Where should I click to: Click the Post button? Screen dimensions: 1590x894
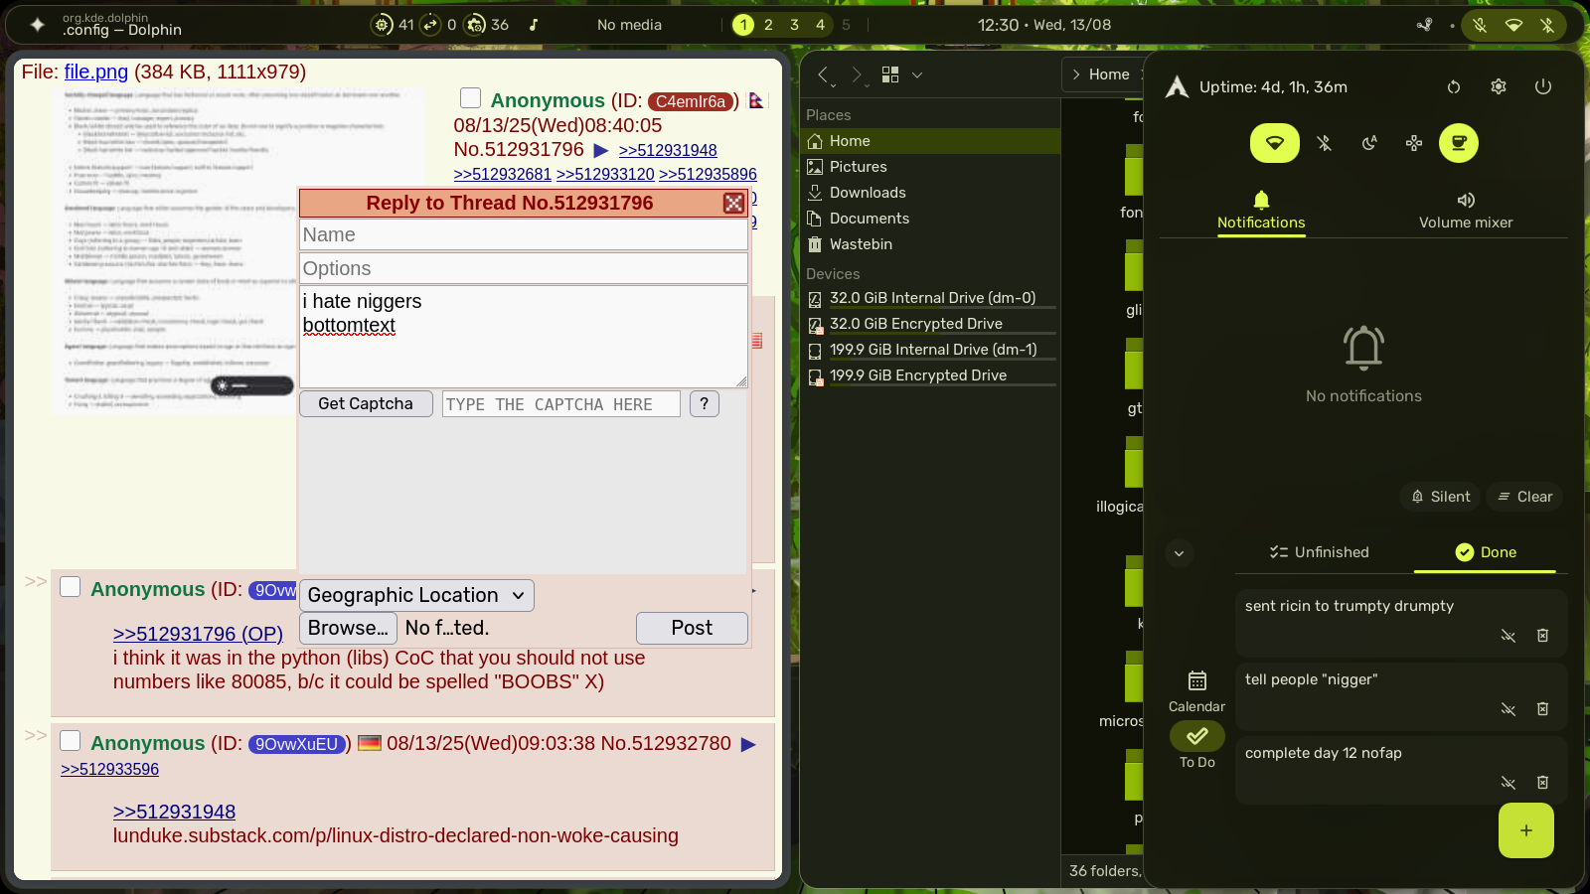692,629
